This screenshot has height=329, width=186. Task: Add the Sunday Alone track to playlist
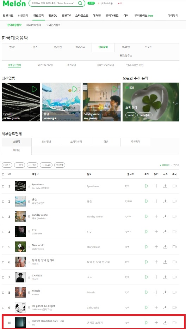pyautogui.click(x=156, y=216)
